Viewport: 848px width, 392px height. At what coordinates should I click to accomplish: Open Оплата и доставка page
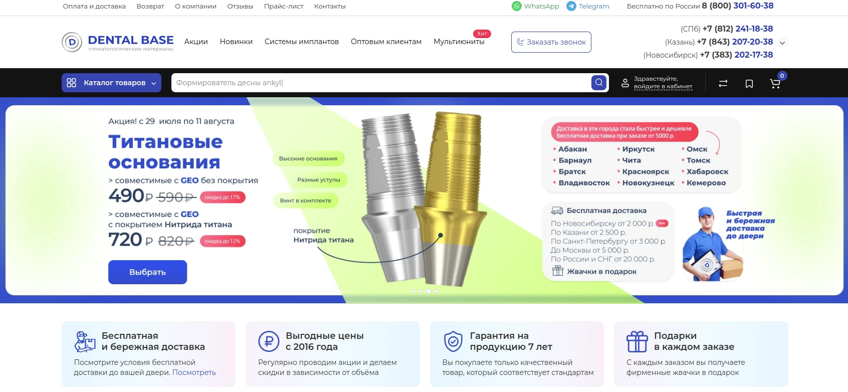pyautogui.click(x=94, y=6)
